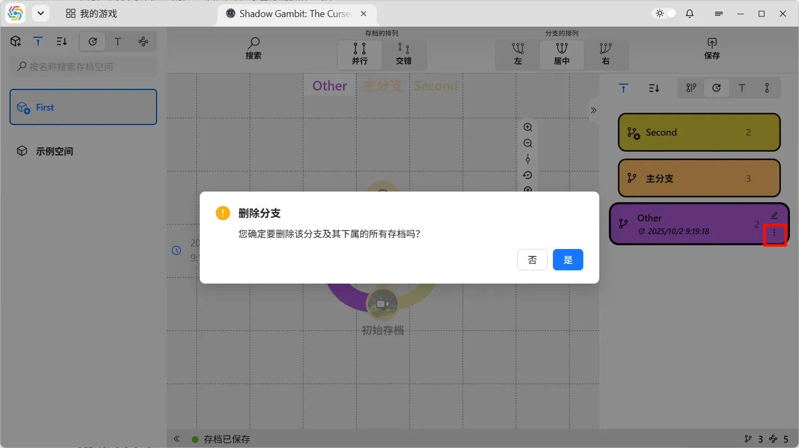
Task: Click the save space search field
Action: (x=84, y=67)
